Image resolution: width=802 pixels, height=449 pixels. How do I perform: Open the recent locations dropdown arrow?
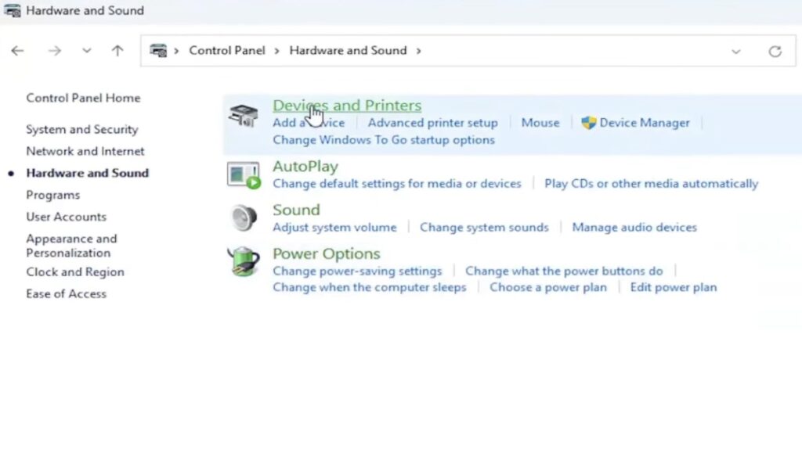coord(86,51)
